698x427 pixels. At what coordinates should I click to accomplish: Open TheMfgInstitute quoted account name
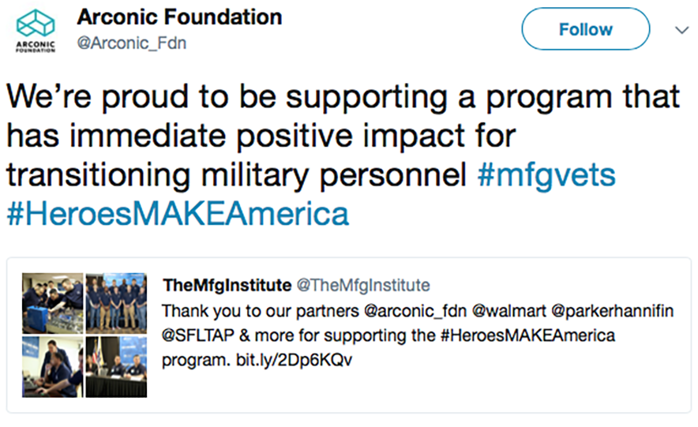pos(227,285)
